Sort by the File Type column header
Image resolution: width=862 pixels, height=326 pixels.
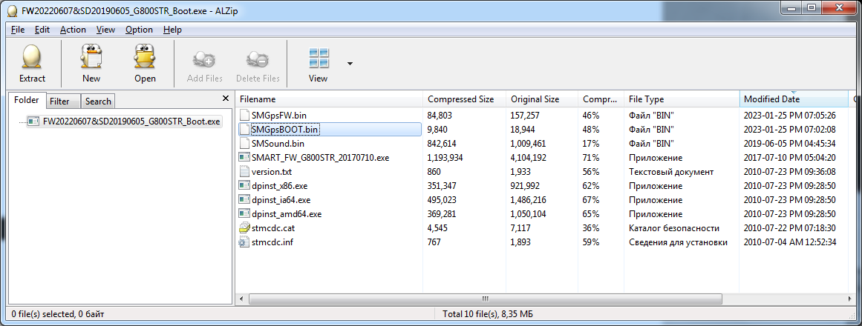click(646, 99)
